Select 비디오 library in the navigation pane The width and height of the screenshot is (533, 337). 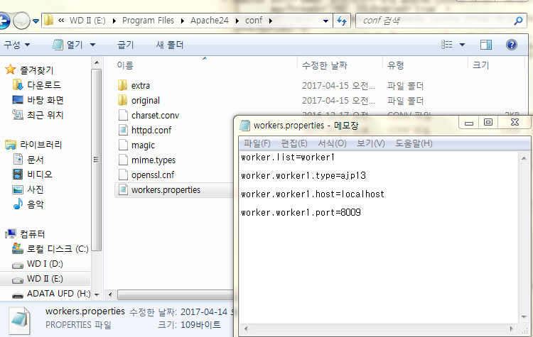click(40, 174)
